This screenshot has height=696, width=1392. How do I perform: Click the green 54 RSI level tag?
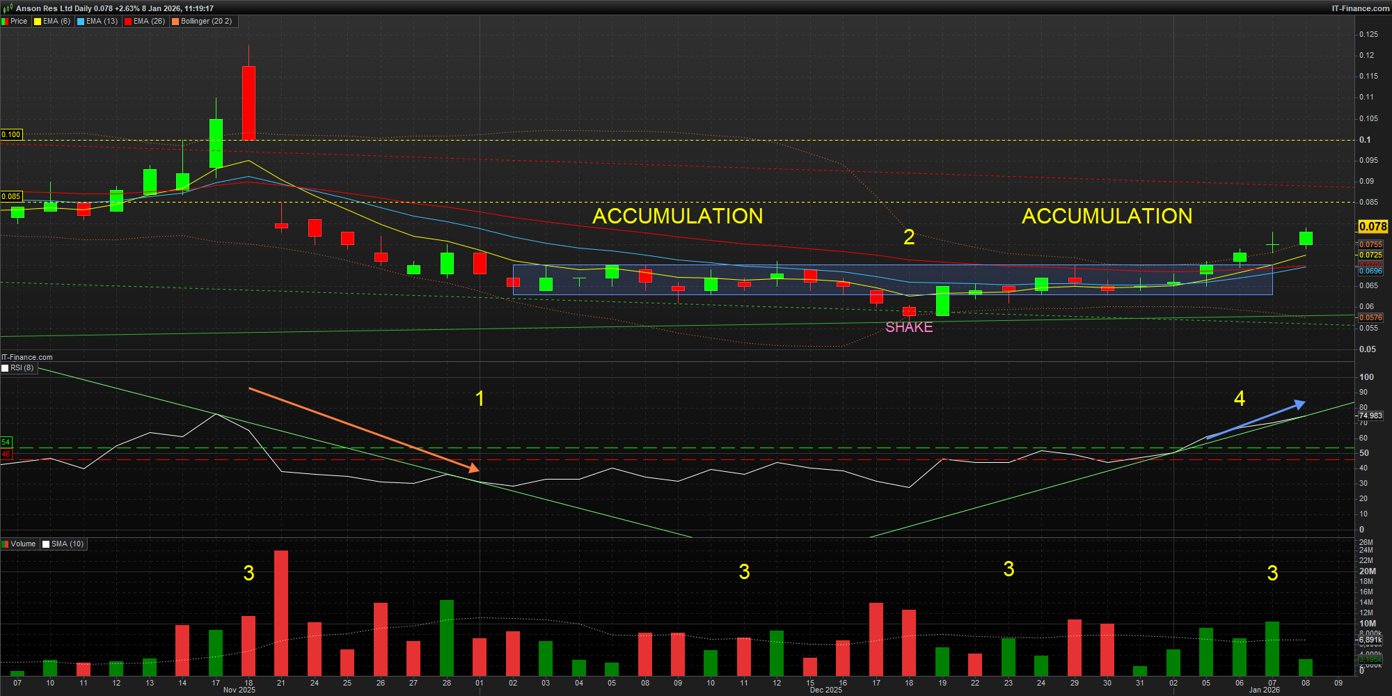(6, 443)
